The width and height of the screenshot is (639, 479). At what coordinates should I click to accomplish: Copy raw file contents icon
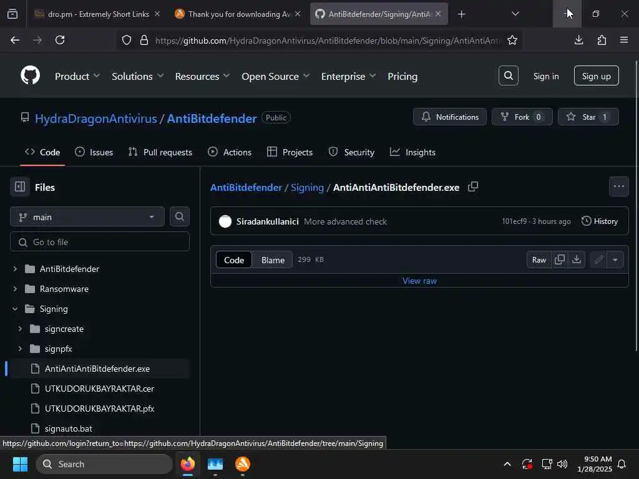click(x=560, y=259)
